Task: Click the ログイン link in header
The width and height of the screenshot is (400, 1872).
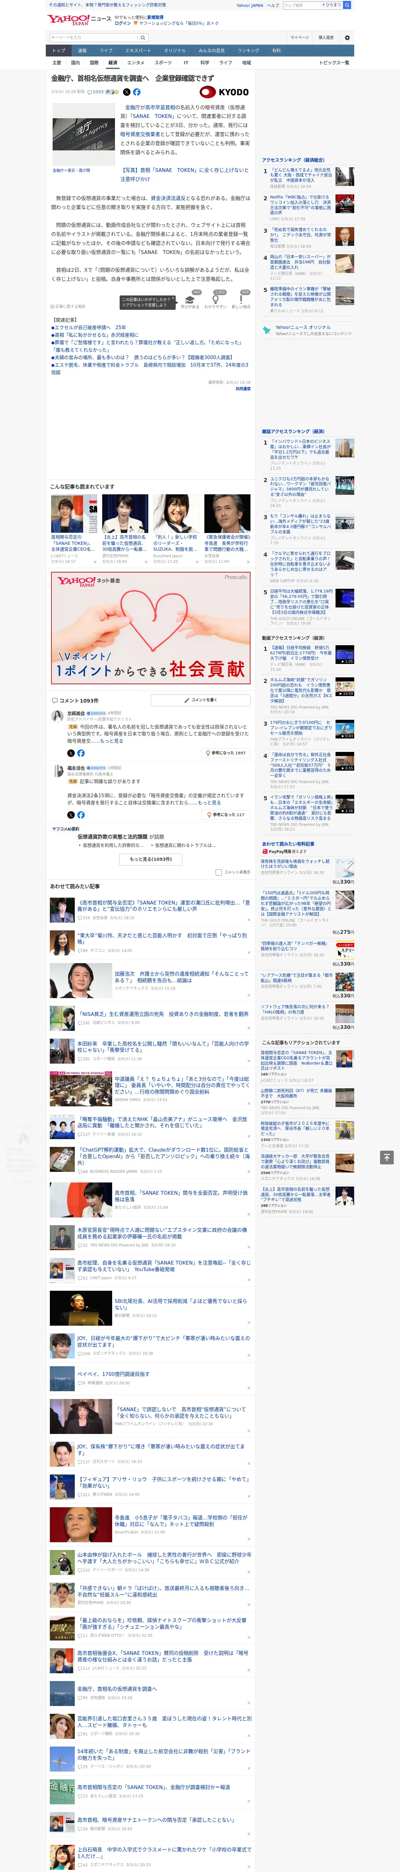Action: 123,23
